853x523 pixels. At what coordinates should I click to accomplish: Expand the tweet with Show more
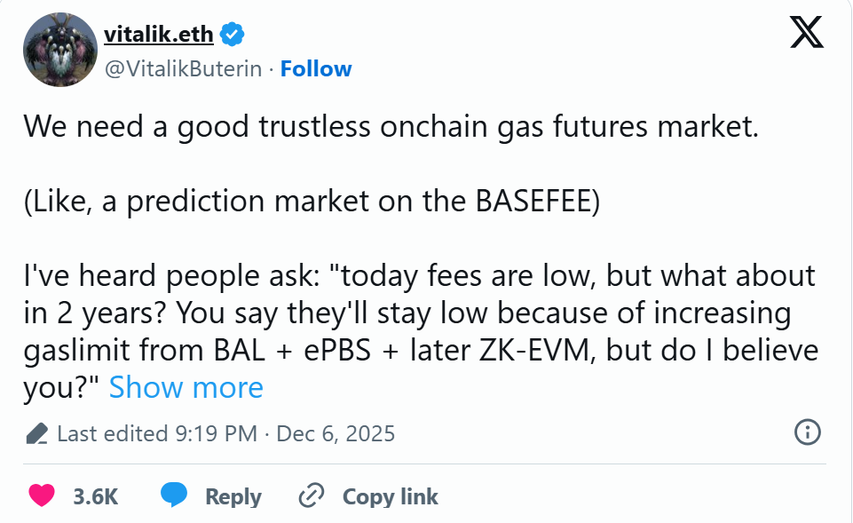pos(186,387)
